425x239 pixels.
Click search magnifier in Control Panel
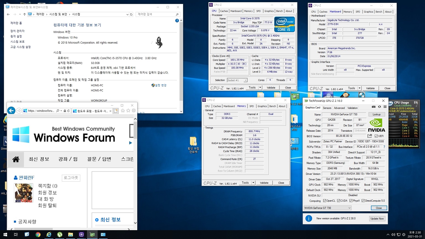click(177, 14)
